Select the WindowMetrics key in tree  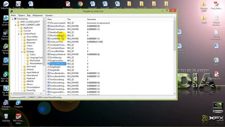[x=36, y=64]
